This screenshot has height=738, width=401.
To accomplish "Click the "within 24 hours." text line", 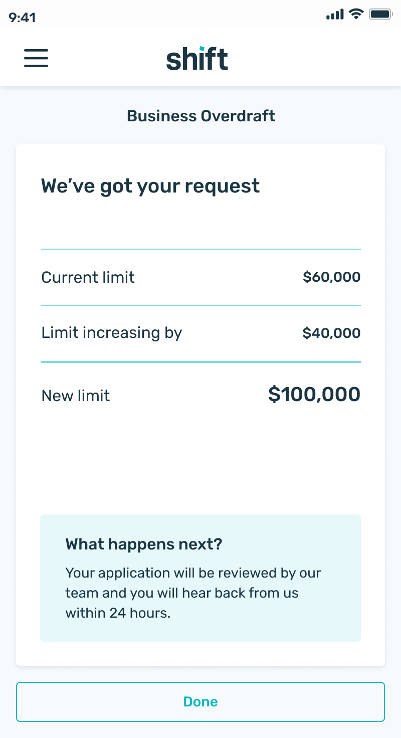I will click(118, 613).
